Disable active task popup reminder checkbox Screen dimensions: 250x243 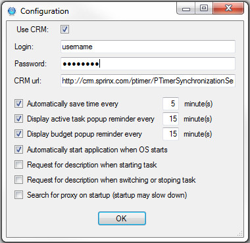[18, 119]
